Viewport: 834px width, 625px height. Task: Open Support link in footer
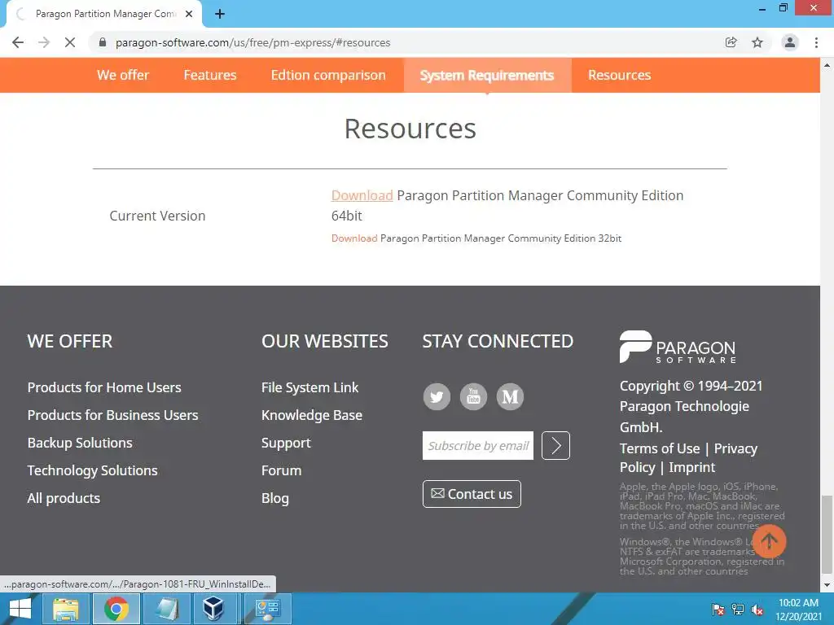pyautogui.click(x=286, y=443)
